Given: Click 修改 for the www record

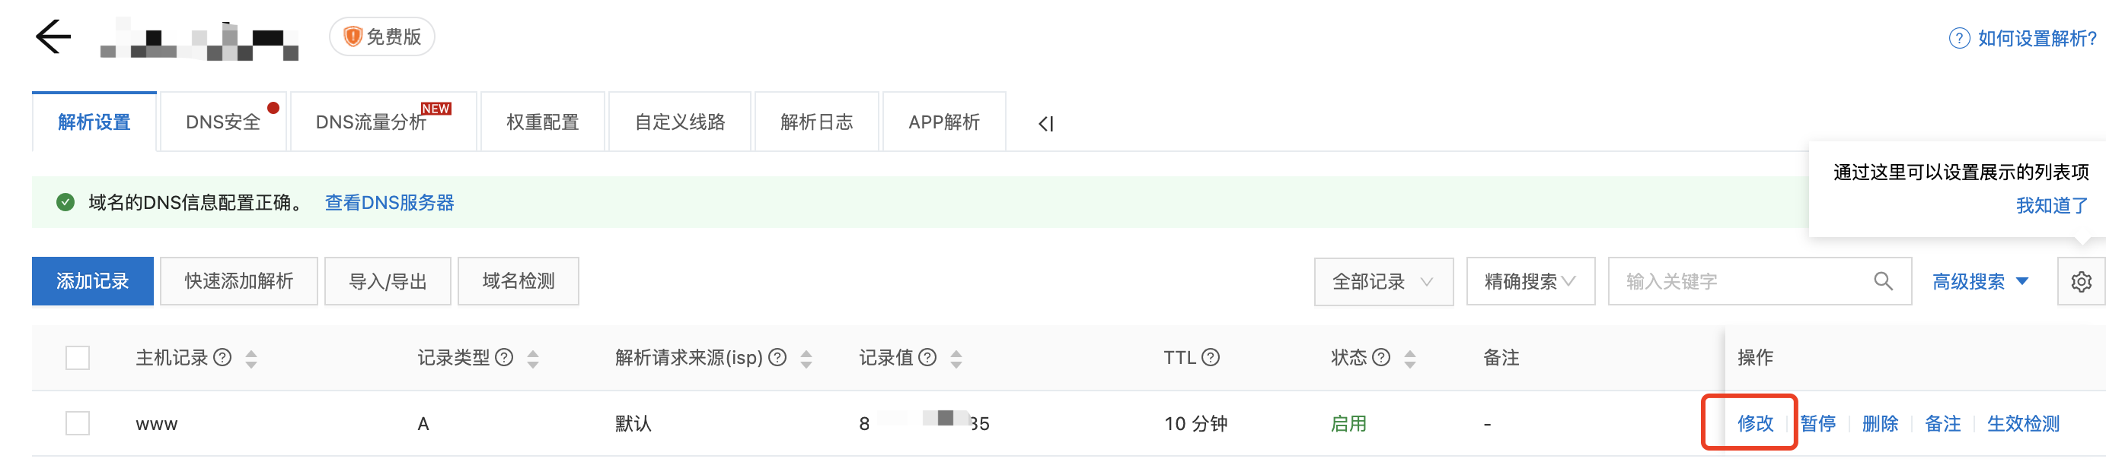Looking at the screenshot, I should click(x=1755, y=423).
